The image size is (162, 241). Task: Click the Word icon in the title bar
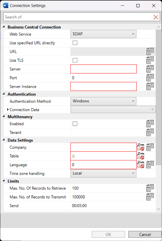(6, 6)
